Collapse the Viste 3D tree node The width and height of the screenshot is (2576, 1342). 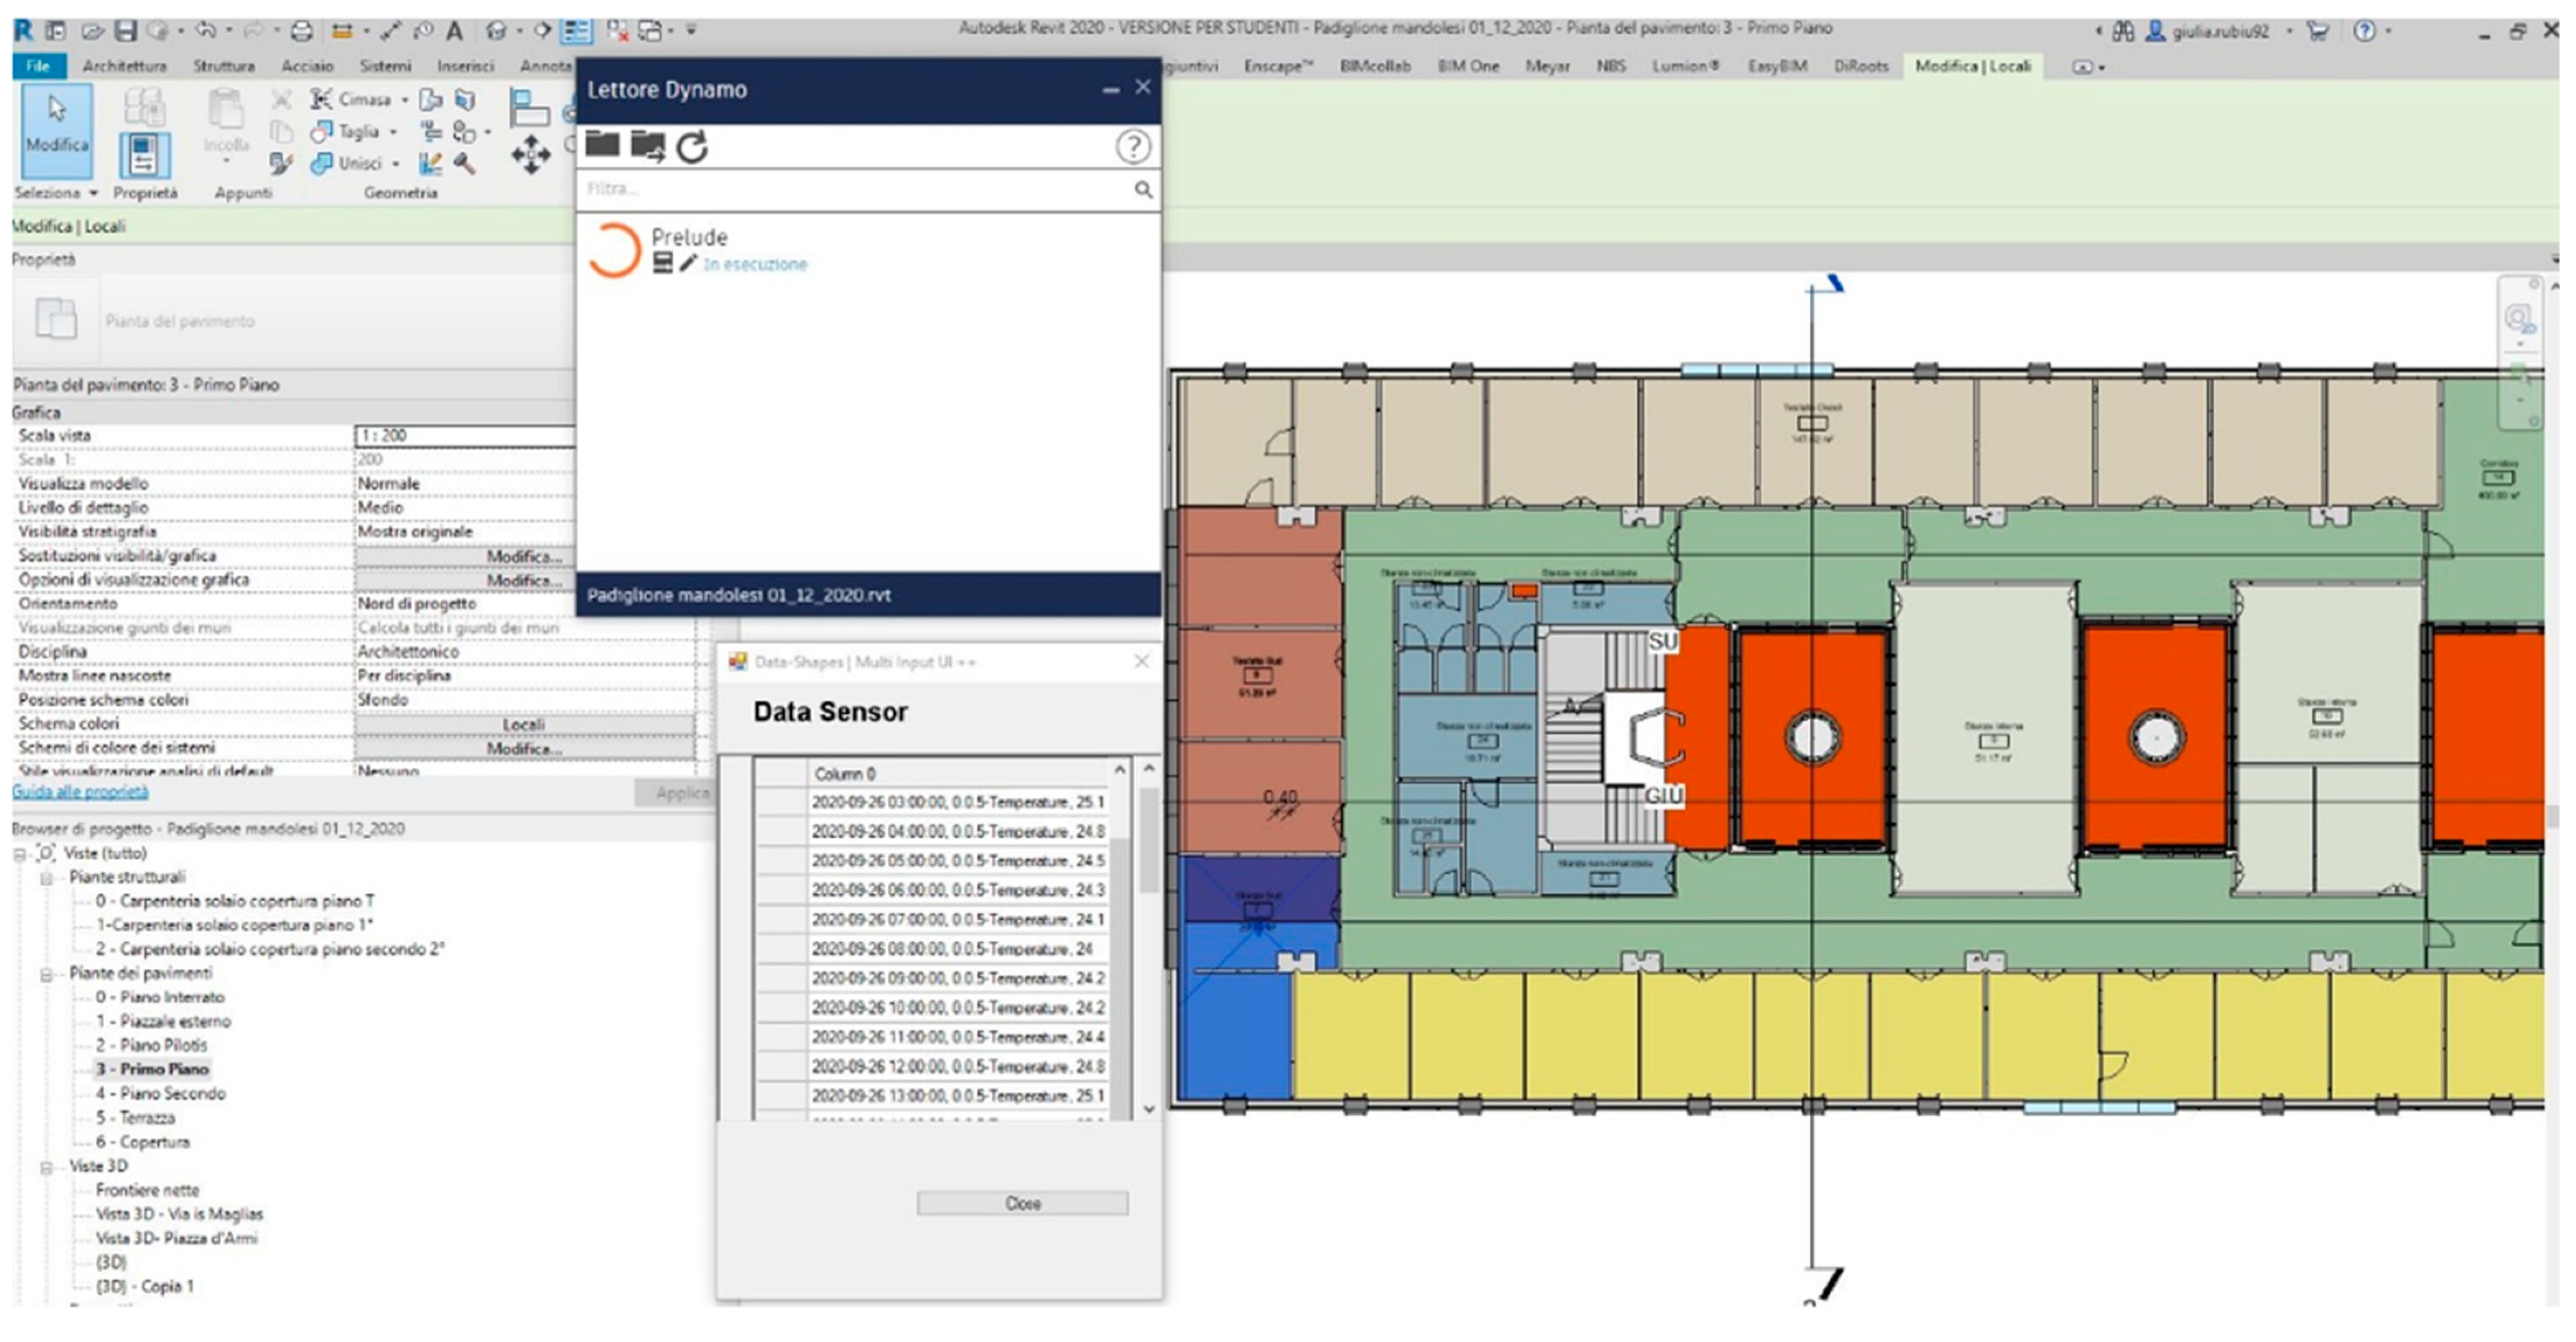46,1167
